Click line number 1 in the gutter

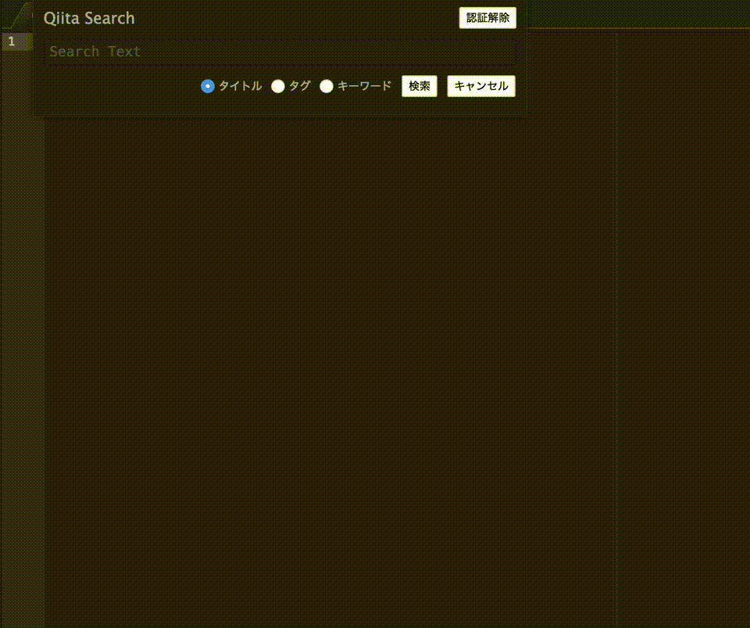pyautogui.click(x=12, y=41)
